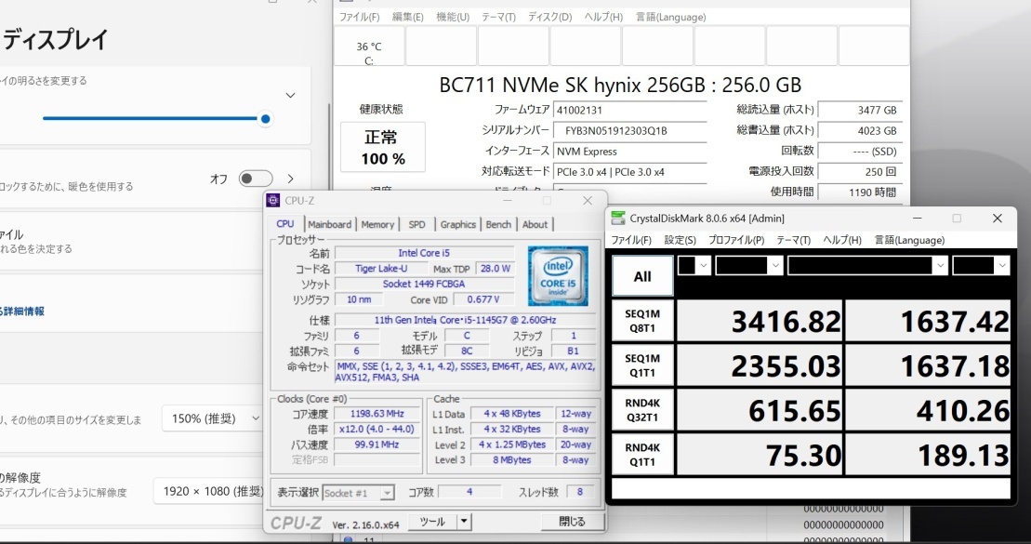The height and width of the screenshot is (544, 1031).
Task: Open the 1920 × 1080 resolution dropdown
Action: [x=209, y=491]
